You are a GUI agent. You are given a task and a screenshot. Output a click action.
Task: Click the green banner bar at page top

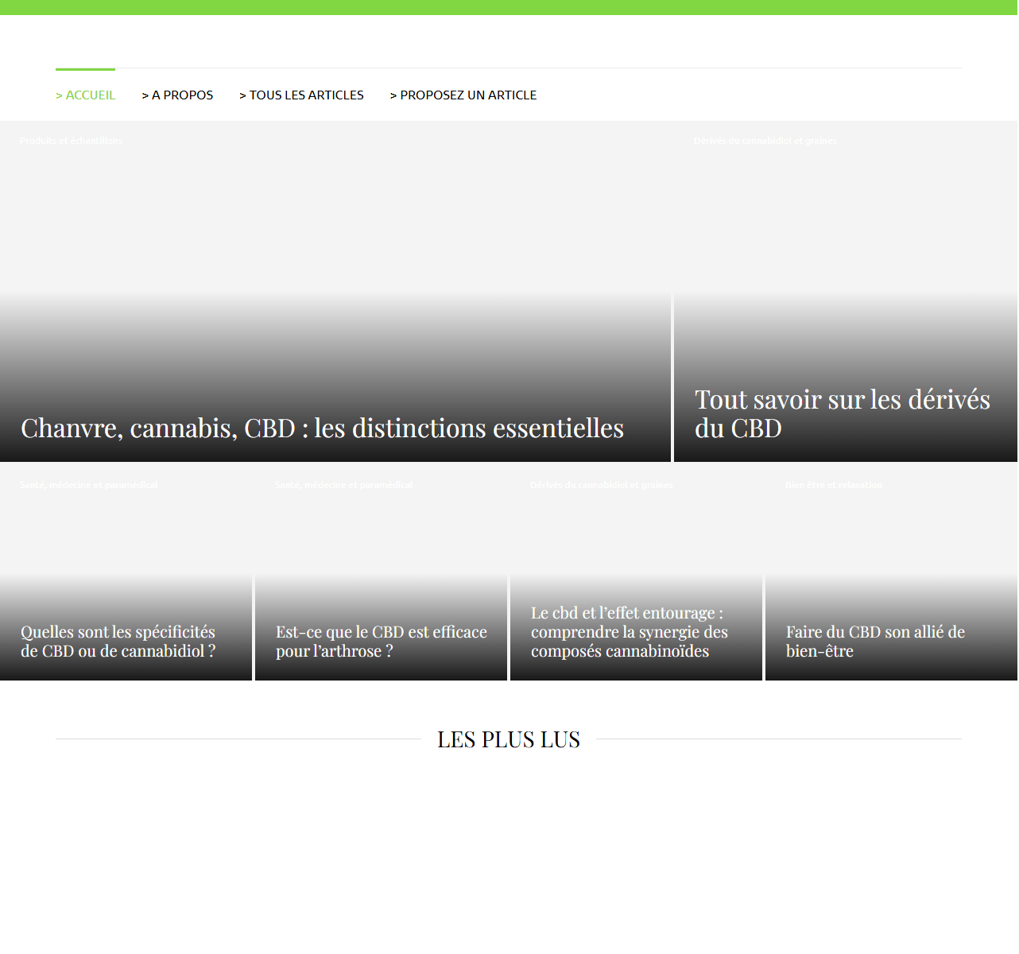[x=509, y=7]
